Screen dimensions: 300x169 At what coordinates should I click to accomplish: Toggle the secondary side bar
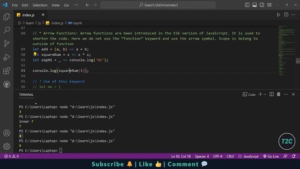[x=262, y=5]
